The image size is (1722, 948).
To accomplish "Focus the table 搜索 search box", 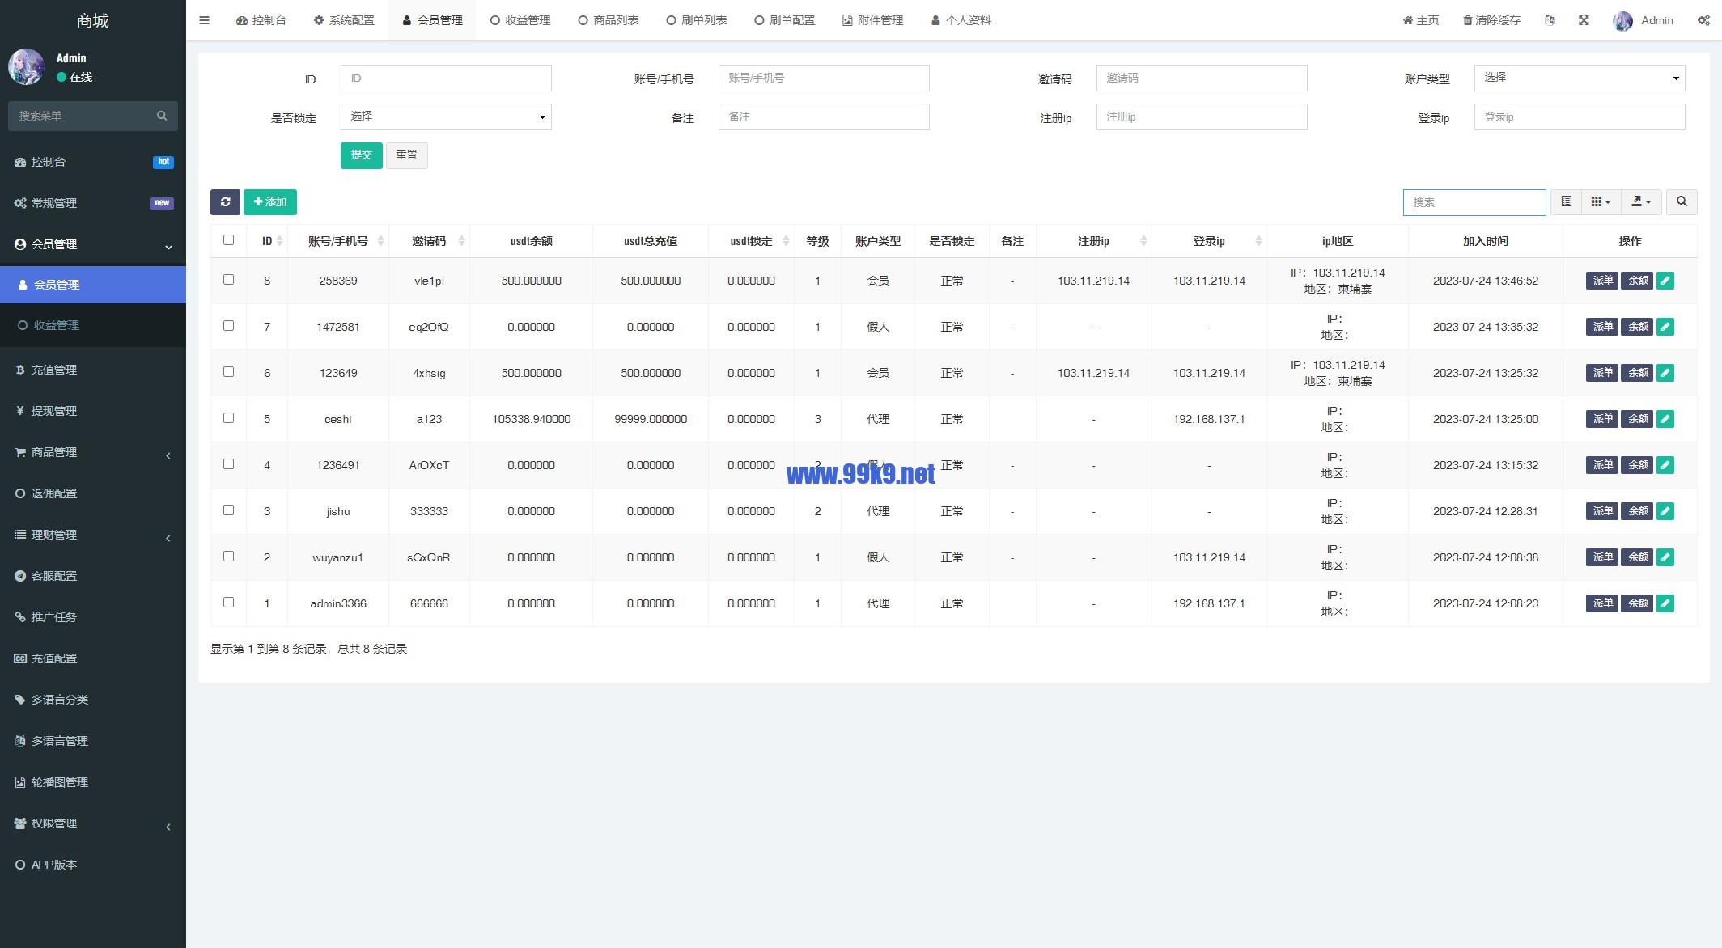I will tap(1474, 202).
